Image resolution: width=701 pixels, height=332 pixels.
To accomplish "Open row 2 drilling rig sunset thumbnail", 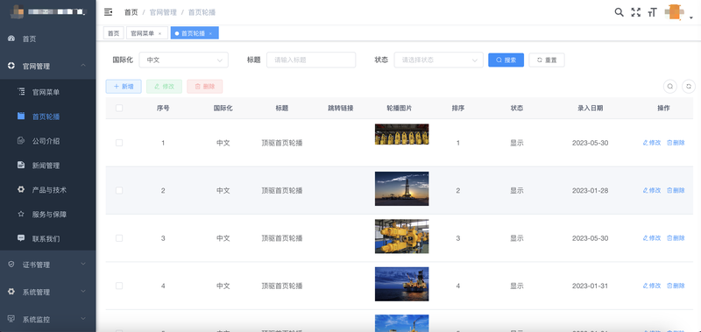I will pos(402,188).
